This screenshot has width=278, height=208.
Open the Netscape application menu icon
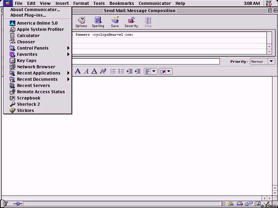click(269, 3)
